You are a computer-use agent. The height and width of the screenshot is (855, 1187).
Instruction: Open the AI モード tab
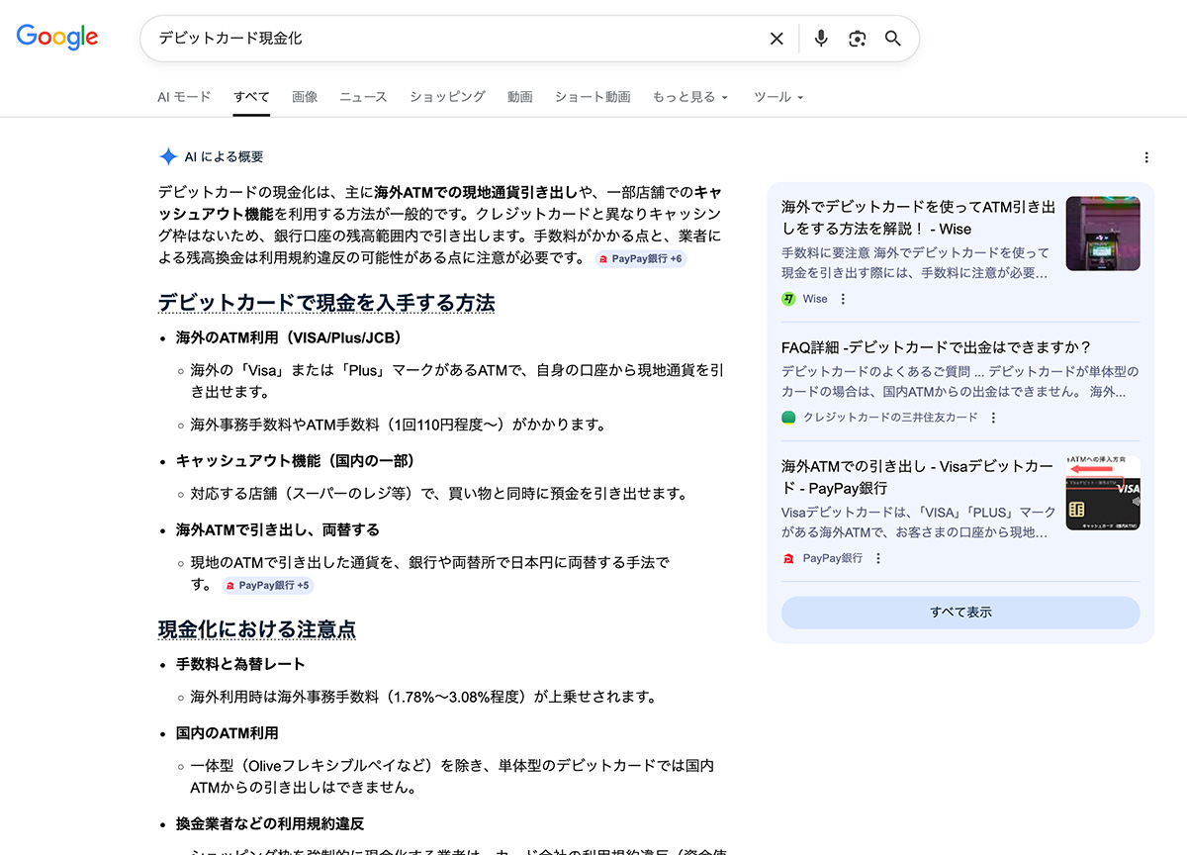[x=184, y=97]
